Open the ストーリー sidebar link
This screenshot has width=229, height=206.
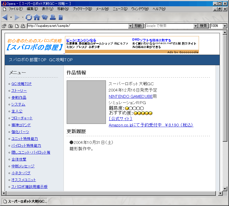coord(19,91)
